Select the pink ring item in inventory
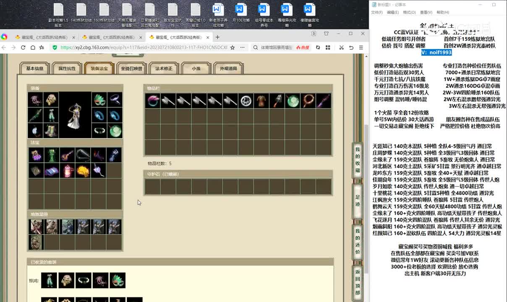 (152, 101)
